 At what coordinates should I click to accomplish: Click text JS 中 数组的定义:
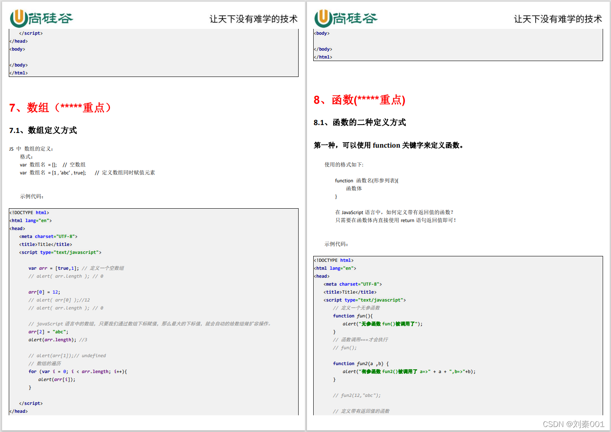pos(31,149)
